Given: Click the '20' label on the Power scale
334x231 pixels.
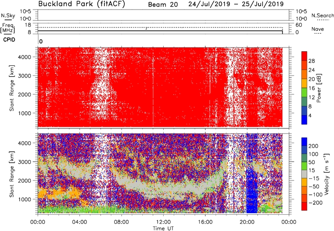Looking at the screenshot, I should [311, 79].
